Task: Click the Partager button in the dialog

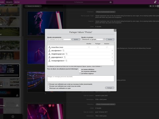Action: click(110, 88)
